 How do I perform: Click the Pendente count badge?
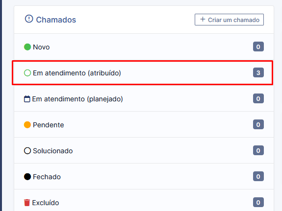[258, 124]
